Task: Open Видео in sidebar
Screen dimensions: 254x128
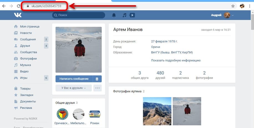Action: coord(24,72)
